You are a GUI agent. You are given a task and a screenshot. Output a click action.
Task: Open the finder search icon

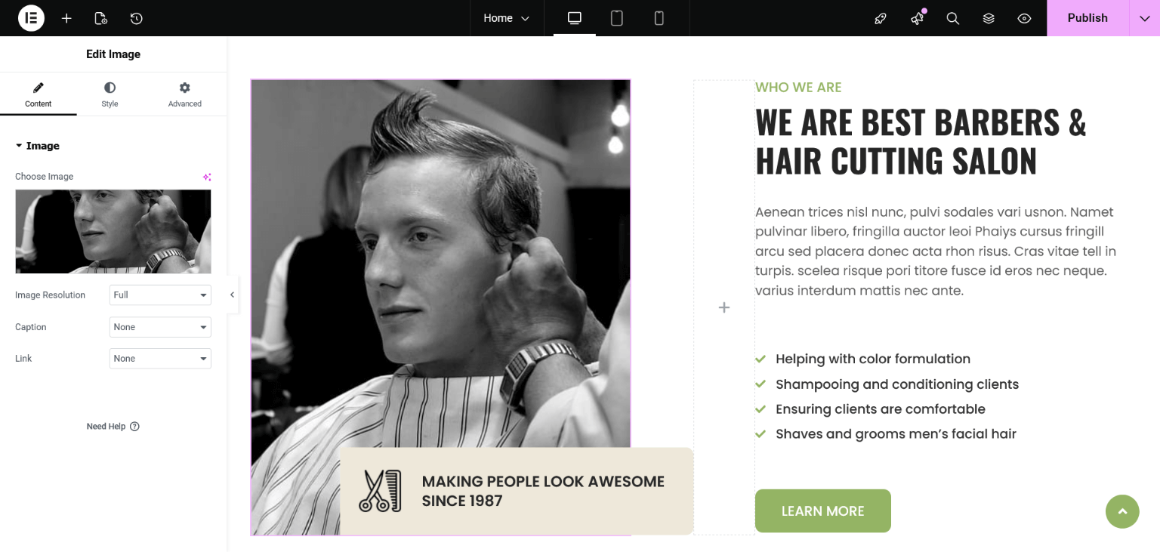(953, 18)
